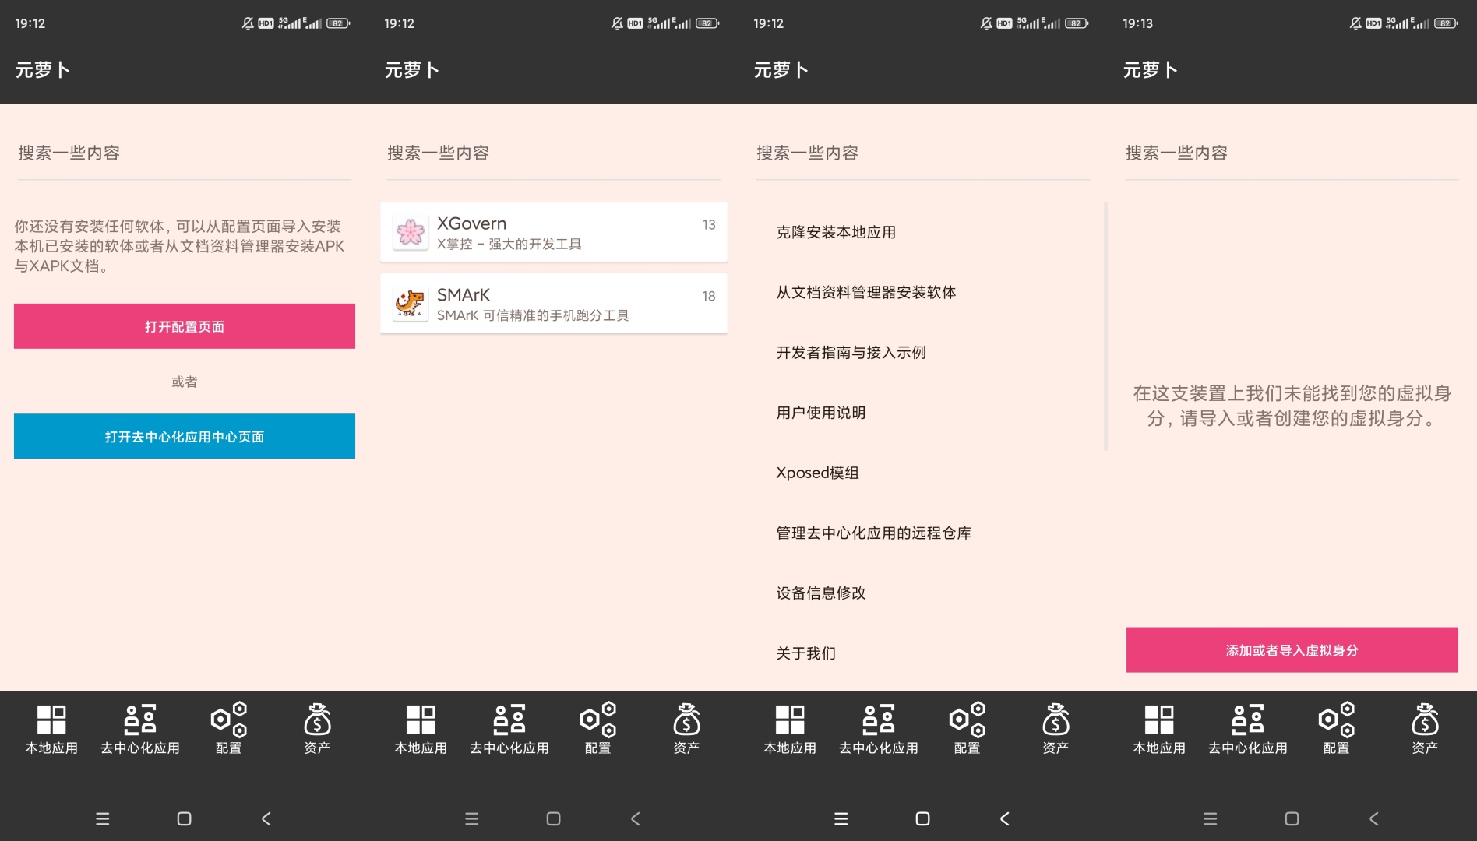
Task: Open 设备信息修改 settings entry
Action: [821, 593]
